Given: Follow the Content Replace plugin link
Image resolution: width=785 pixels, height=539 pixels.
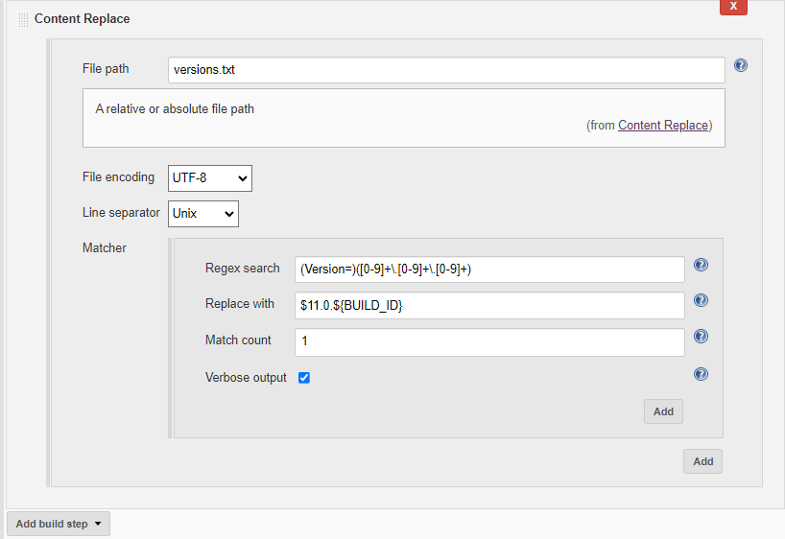Looking at the screenshot, I should (x=663, y=125).
